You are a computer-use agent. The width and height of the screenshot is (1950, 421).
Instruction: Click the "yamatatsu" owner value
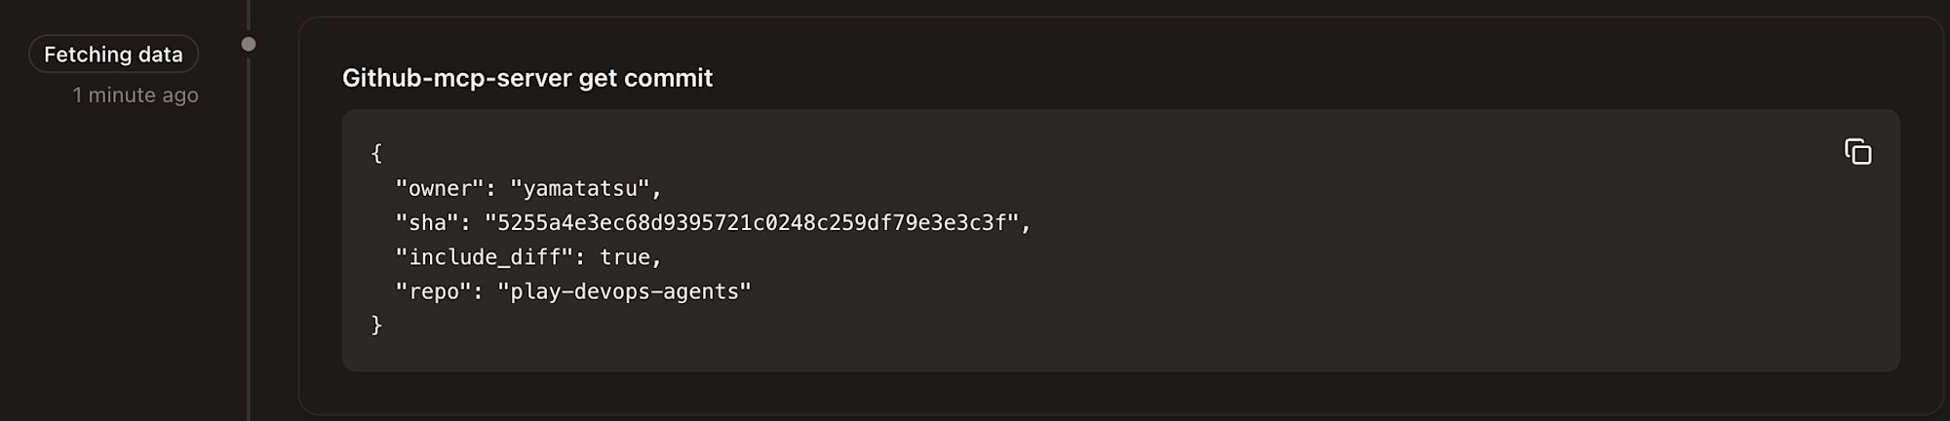click(x=579, y=188)
